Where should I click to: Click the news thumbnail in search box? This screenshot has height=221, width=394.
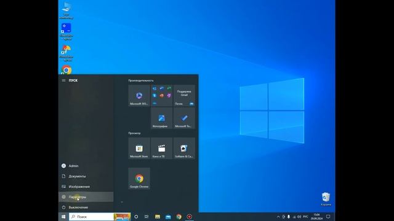pos(122,217)
